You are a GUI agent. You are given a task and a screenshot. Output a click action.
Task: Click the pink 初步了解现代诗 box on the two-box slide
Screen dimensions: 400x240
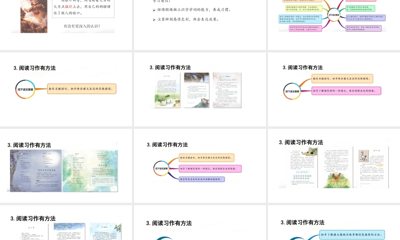(x=346, y=91)
